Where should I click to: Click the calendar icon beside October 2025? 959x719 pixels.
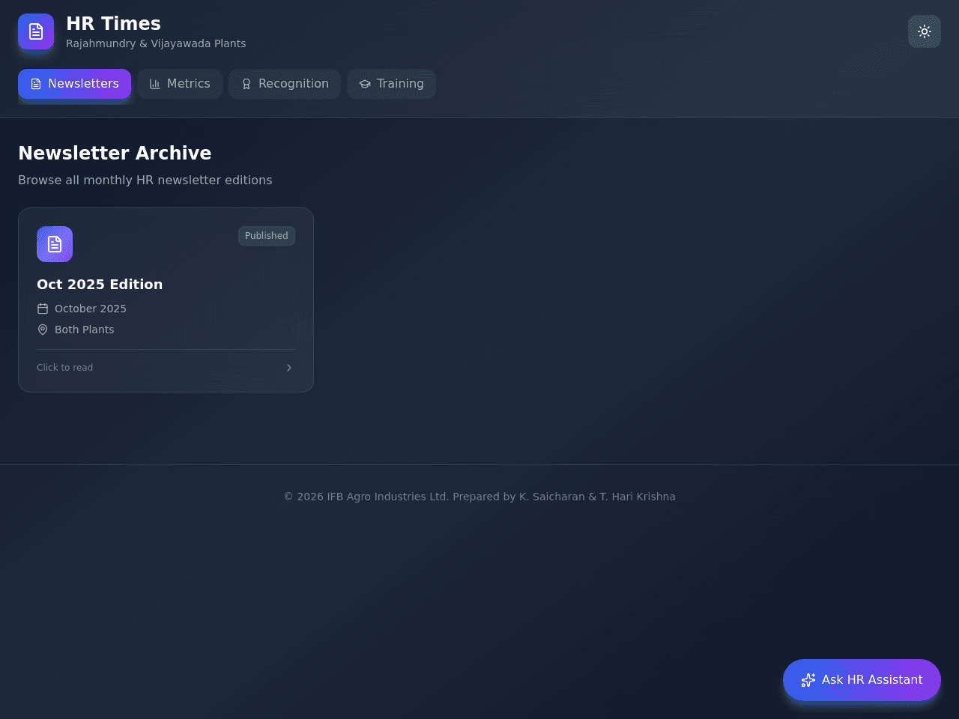[x=43, y=309]
